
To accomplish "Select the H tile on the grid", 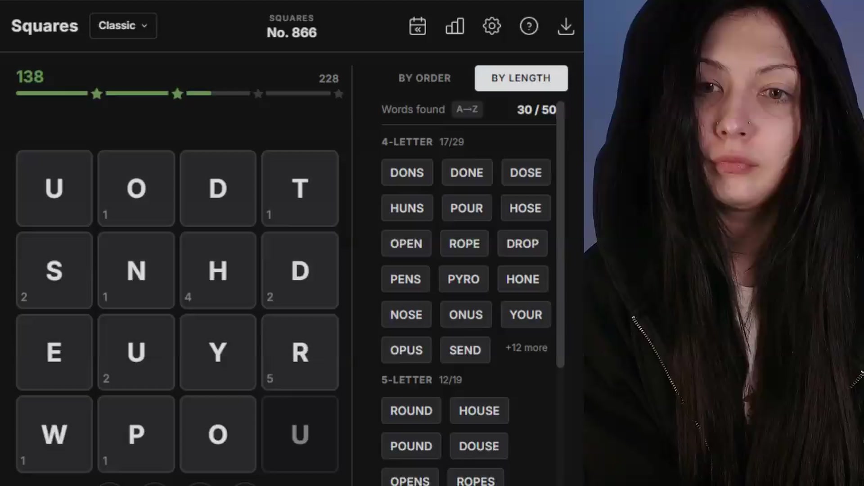I will click(218, 270).
